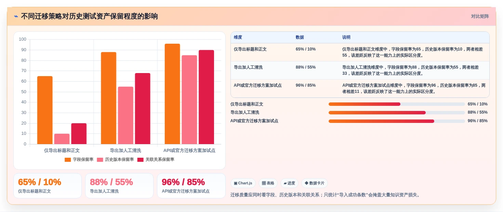Click the orange 字段保留率 legend swatch
This screenshot has height=212, width=503.
tap(68, 159)
